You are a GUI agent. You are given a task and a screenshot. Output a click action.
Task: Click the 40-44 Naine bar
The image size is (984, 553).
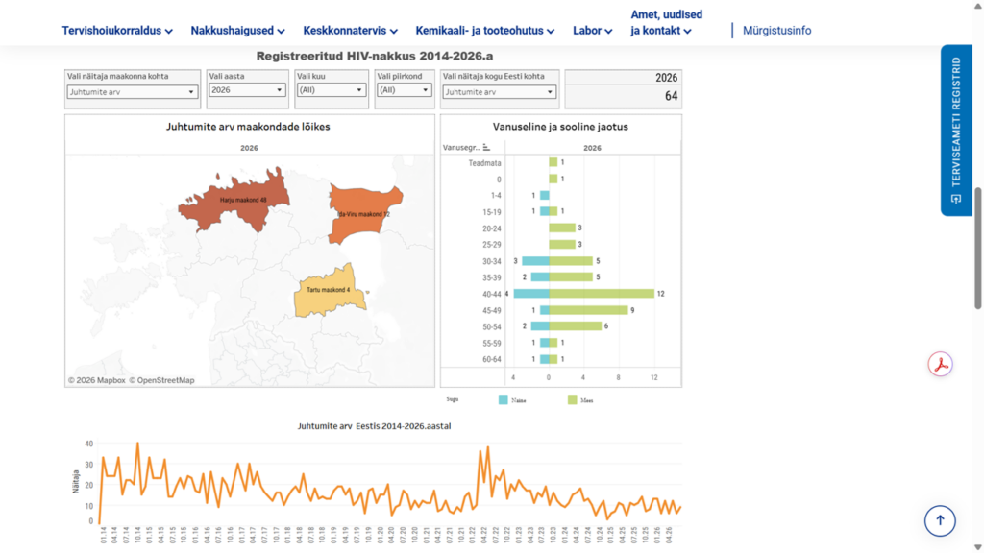pos(531,294)
